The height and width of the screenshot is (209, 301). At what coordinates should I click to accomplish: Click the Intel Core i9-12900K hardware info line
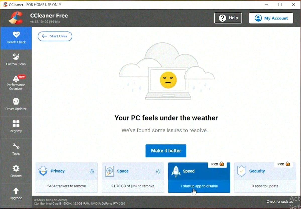(x=79, y=204)
